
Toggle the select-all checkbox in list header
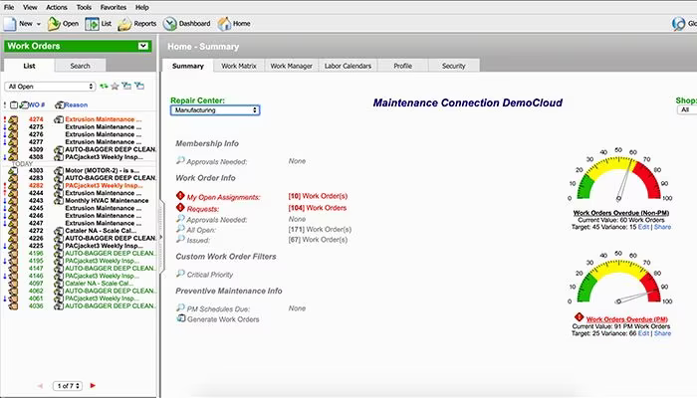[x=14, y=104]
